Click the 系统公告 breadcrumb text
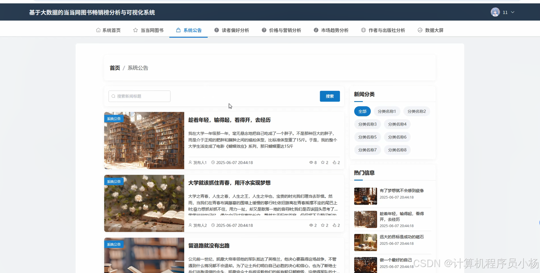The width and height of the screenshot is (540, 273). pyautogui.click(x=138, y=68)
